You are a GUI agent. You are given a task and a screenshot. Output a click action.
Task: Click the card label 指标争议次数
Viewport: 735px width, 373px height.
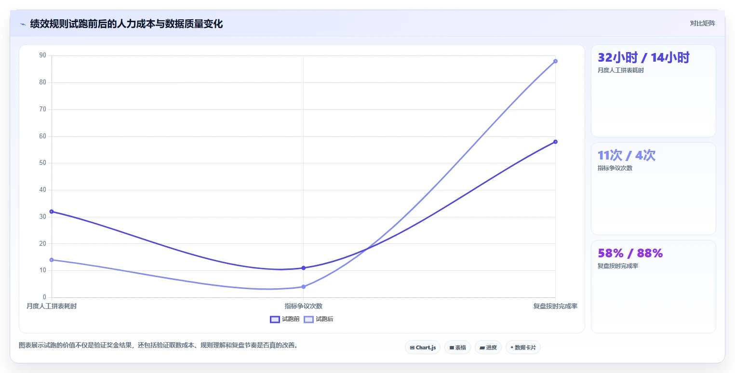[615, 168]
